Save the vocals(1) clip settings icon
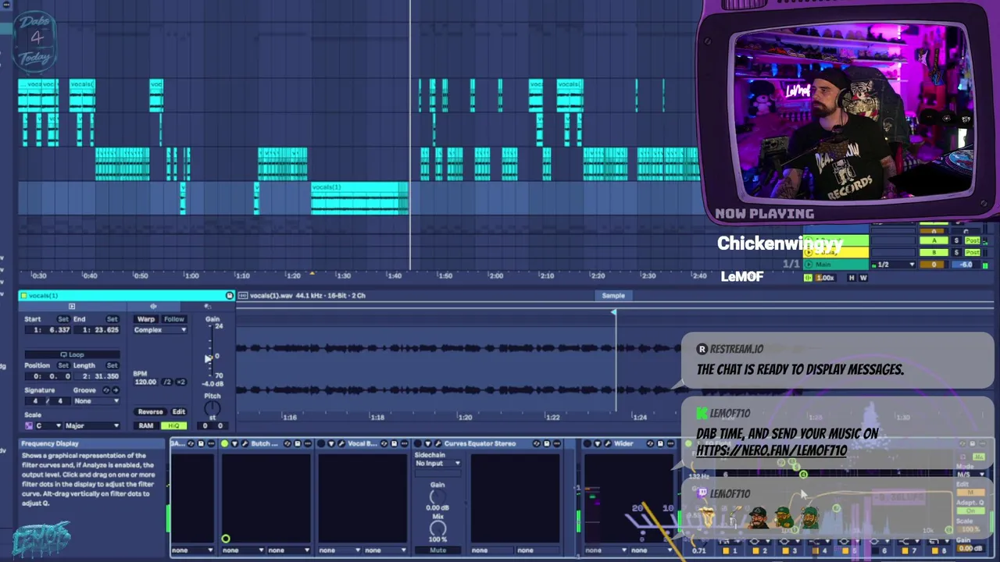The image size is (1000, 562). tap(229, 296)
